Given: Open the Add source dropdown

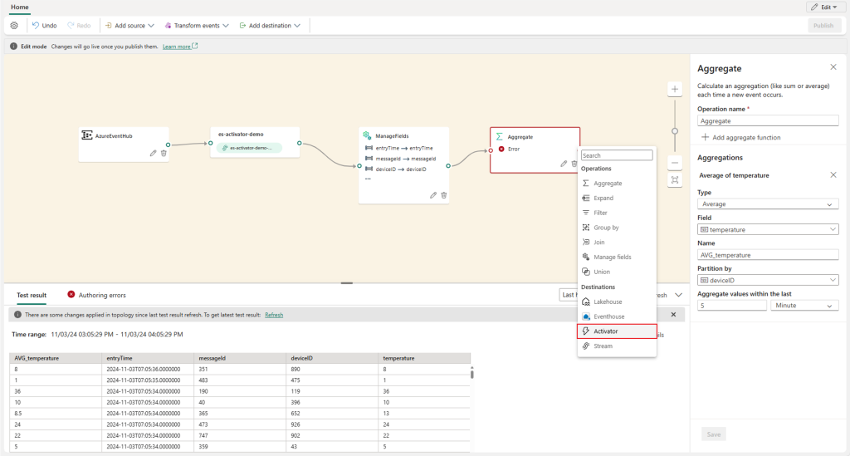Looking at the screenshot, I should pyautogui.click(x=129, y=26).
